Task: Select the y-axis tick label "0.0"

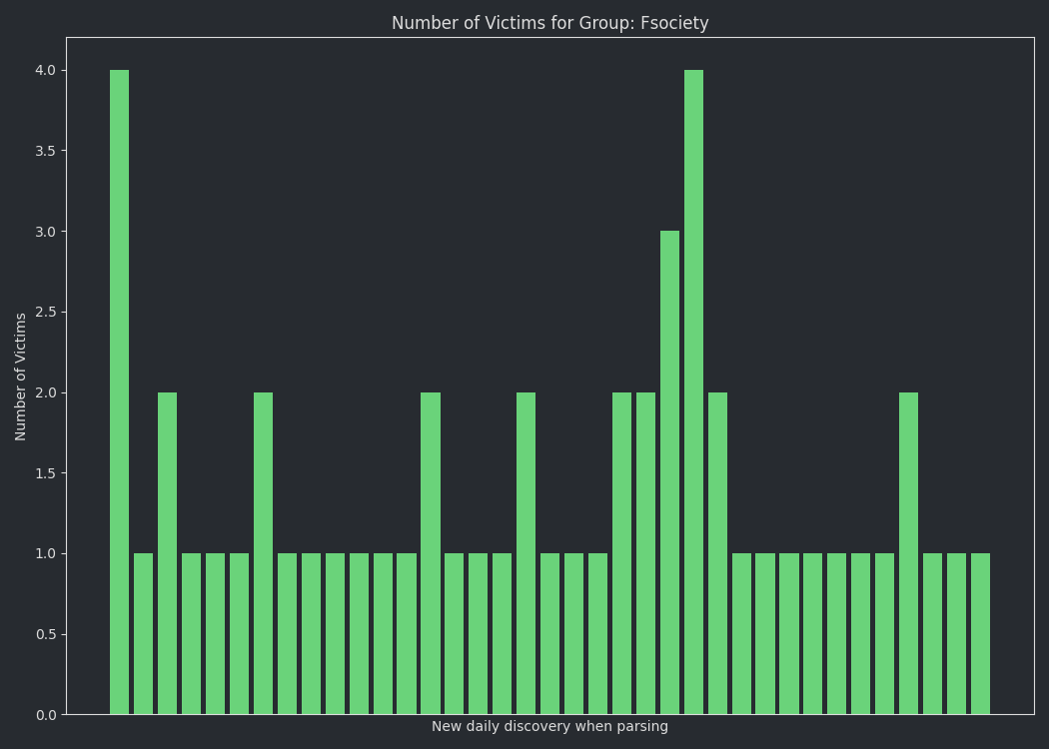Action: (46, 715)
